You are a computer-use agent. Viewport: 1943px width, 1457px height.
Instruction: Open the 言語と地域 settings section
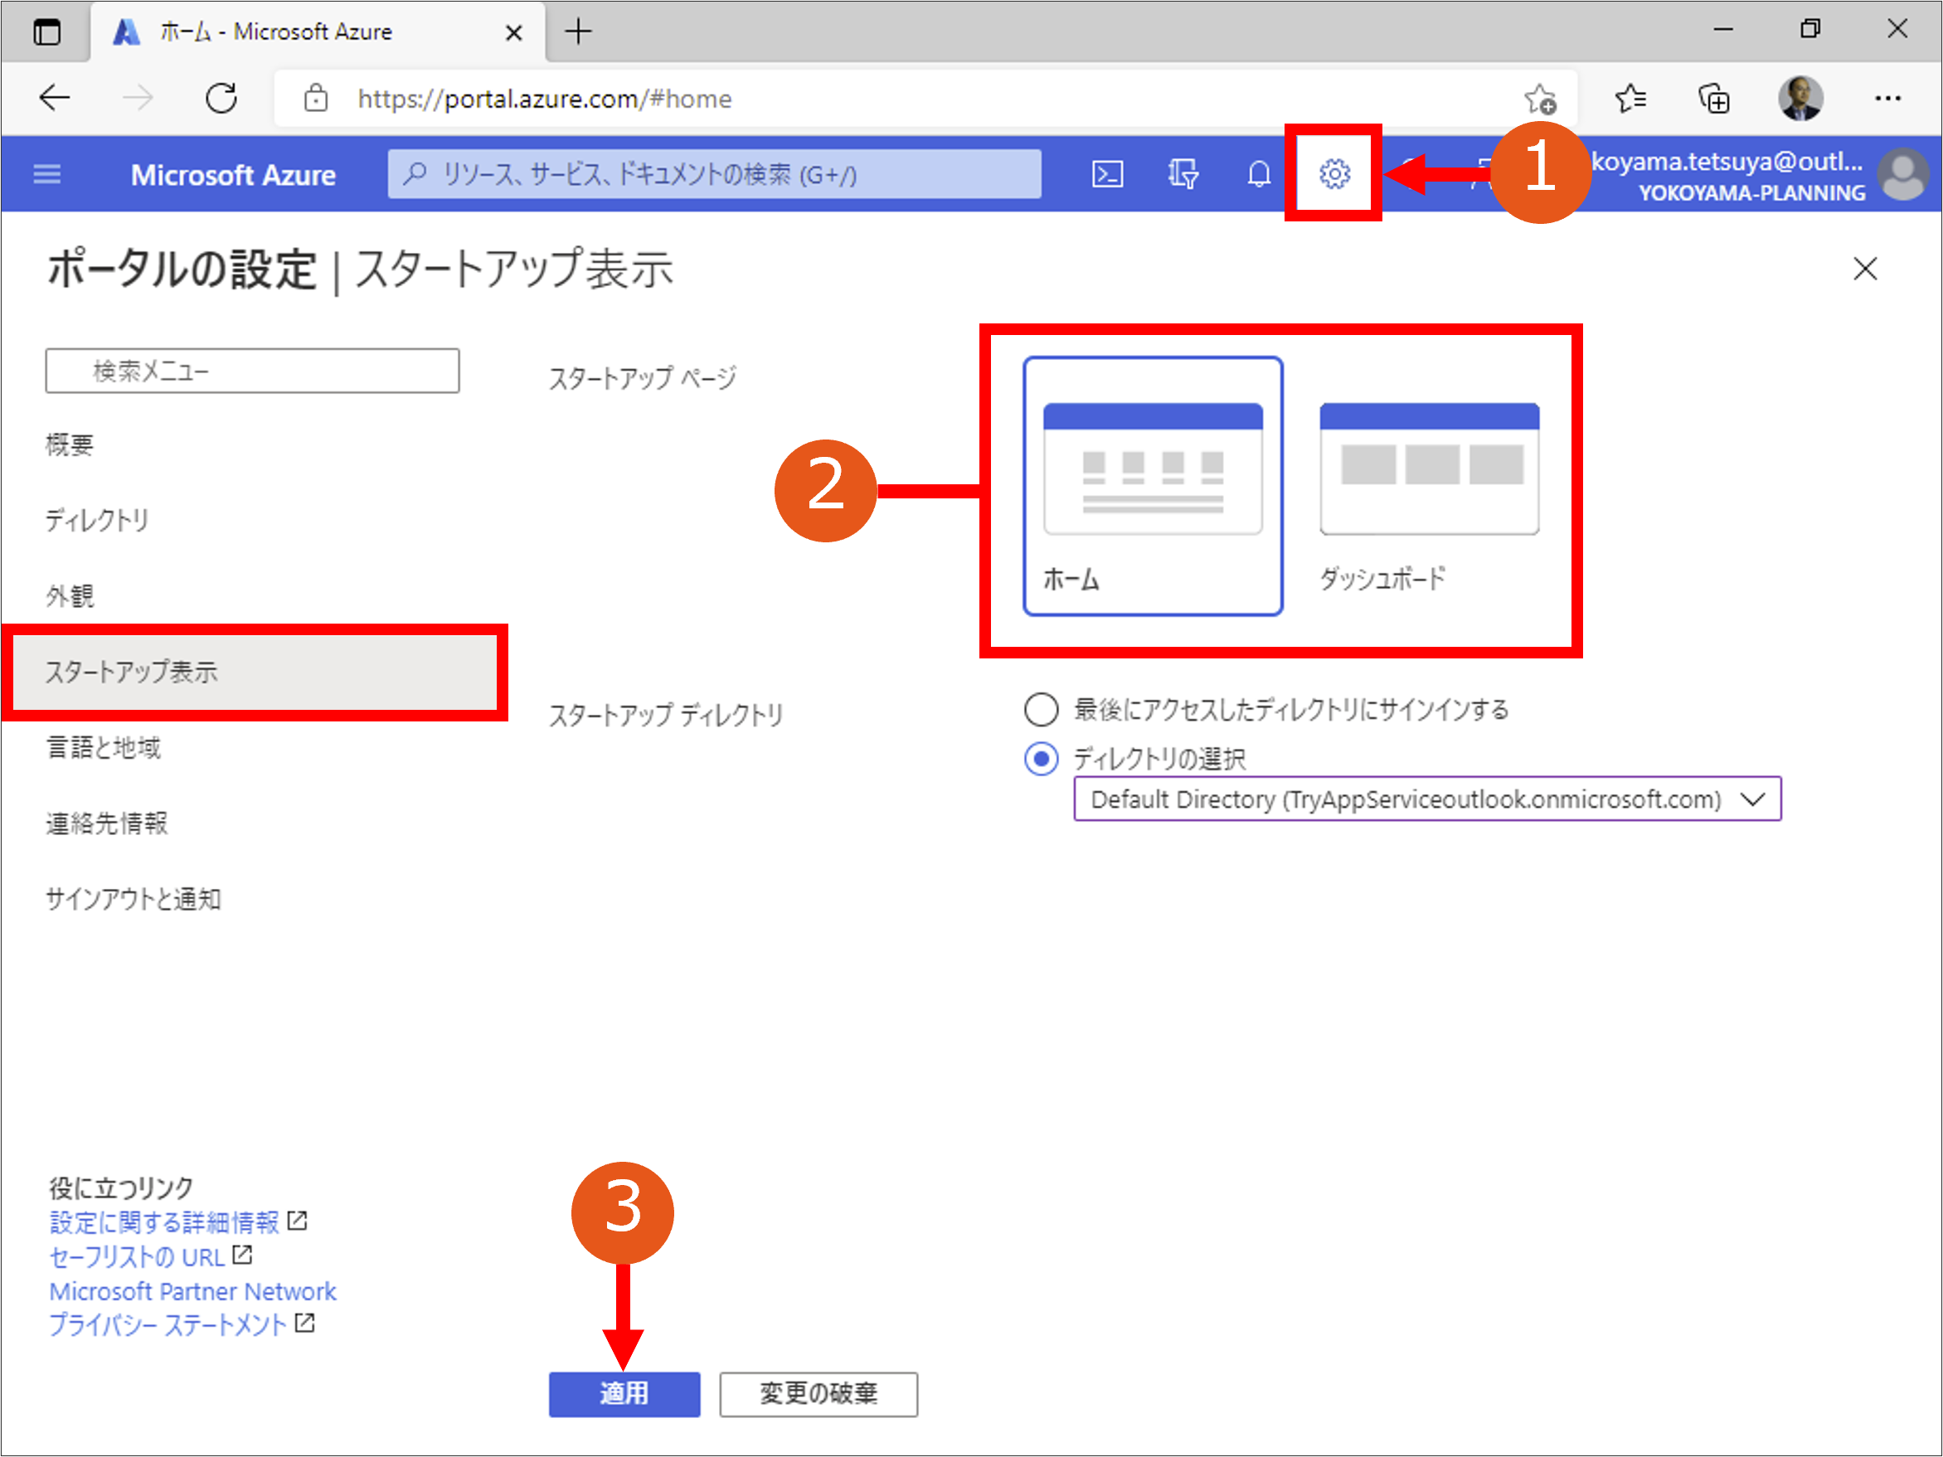tap(103, 747)
